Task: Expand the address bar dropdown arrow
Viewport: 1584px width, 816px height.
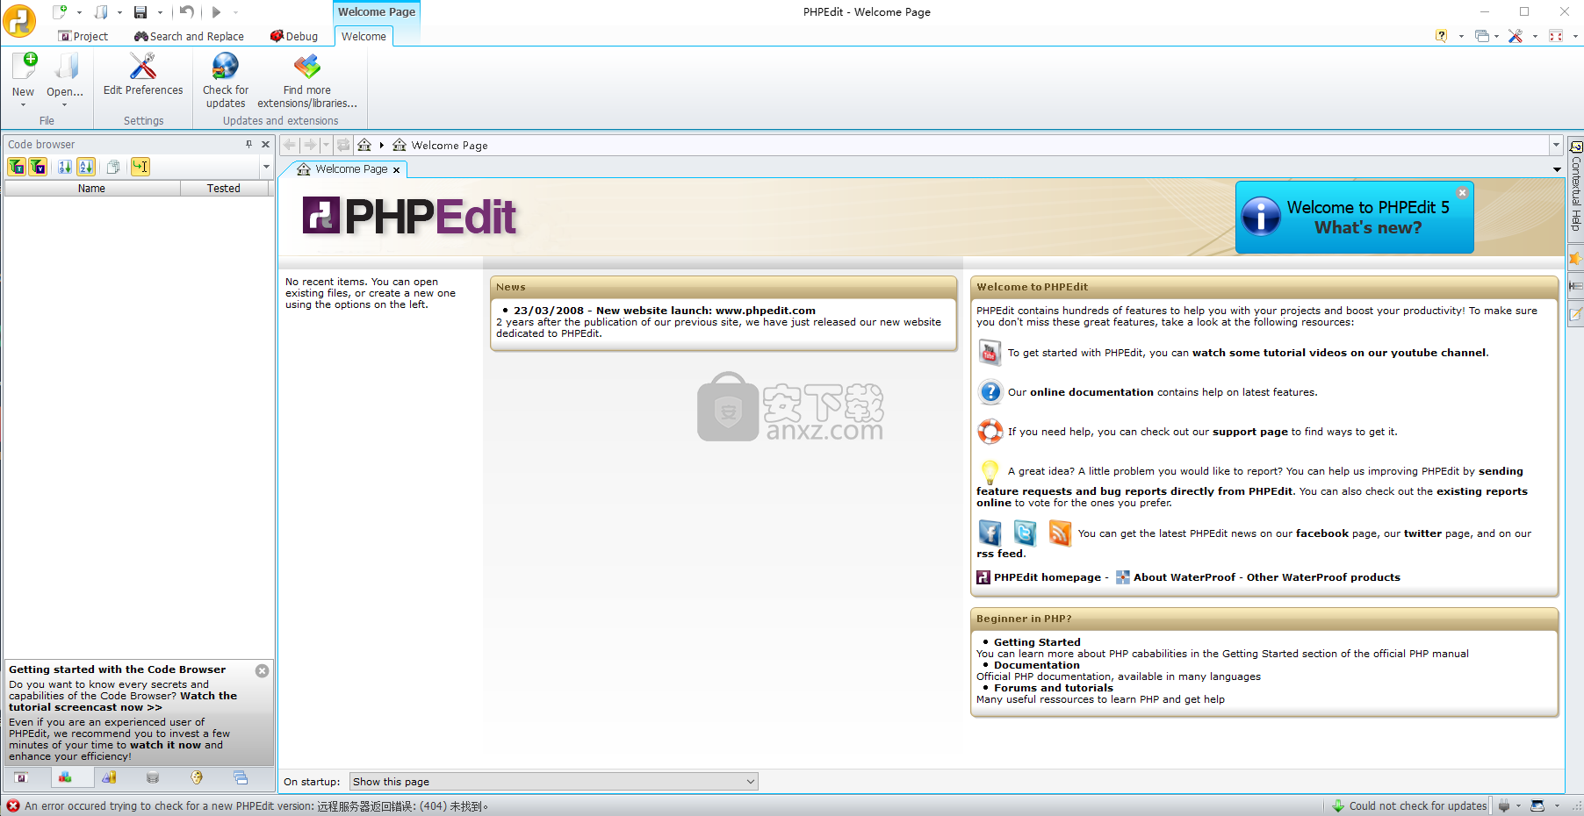Action: point(1556,145)
